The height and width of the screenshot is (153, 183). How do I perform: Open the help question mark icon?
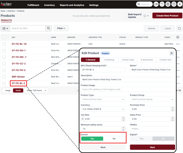[x=174, y=4]
